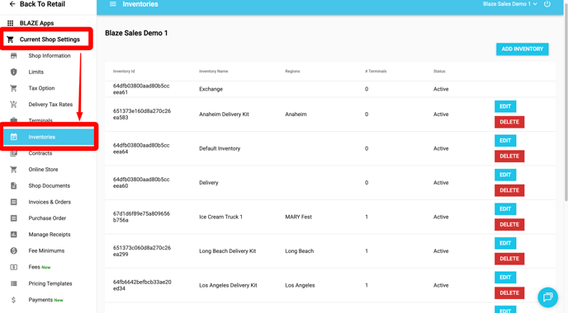Click the Fee Minimums dollar-circle icon
This screenshot has height=313, width=568.
pos(14,251)
